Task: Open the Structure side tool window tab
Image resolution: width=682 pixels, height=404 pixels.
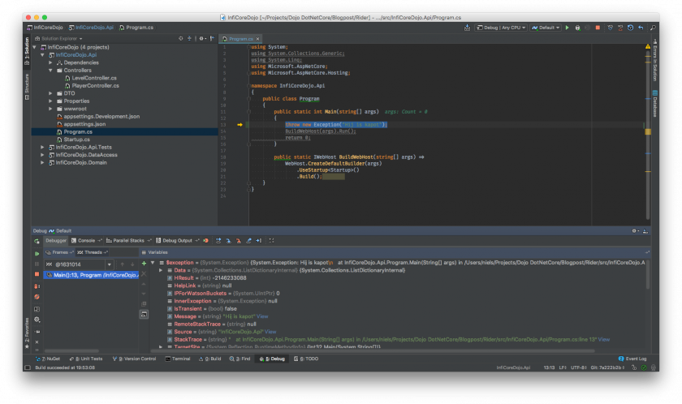Action: 27,87
